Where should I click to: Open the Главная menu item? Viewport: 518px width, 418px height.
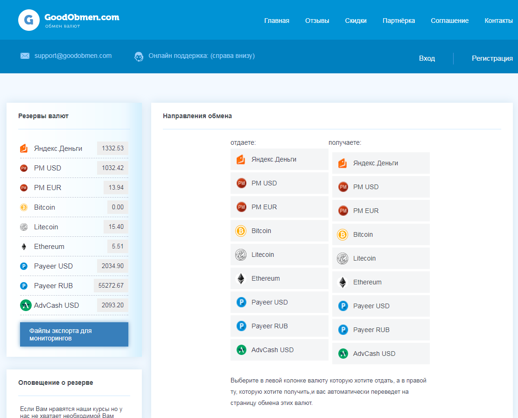pyautogui.click(x=277, y=21)
